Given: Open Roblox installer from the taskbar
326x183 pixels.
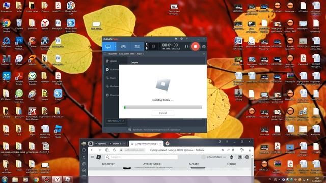Looking at the screenshot, I should [68, 179].
